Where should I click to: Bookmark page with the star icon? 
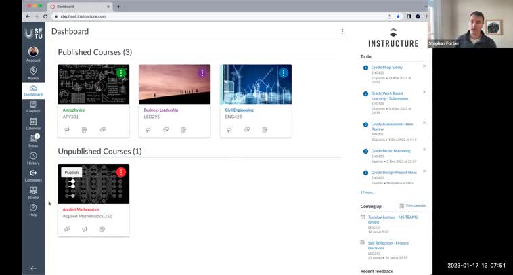tap(398, 16)
